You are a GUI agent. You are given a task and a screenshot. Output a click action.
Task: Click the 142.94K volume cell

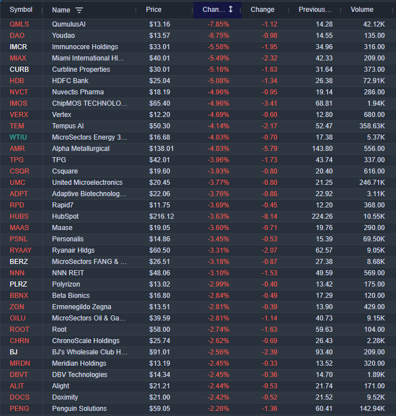[x=372, y=409]
